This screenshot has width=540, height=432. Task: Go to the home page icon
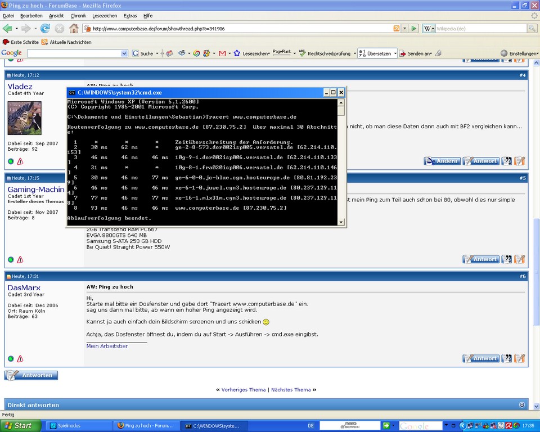click(x=74, y=29)
